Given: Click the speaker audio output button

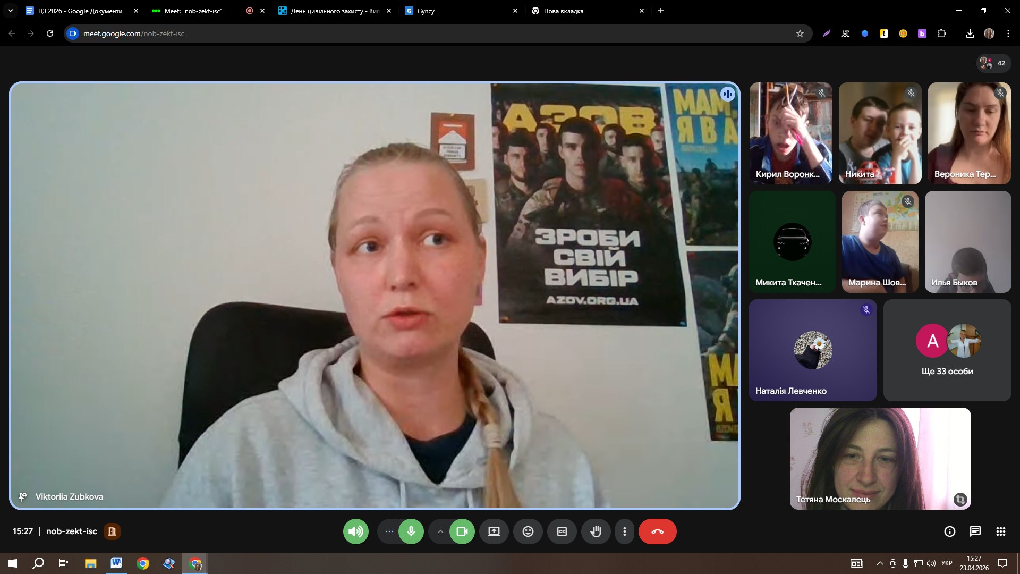Looking at the screenshot, I should coord(355,531).
